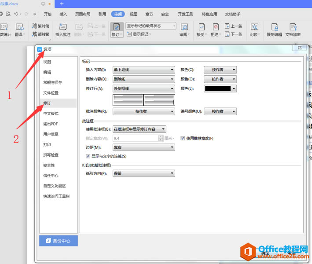Click the Undo icon

(x=16, y=14)
